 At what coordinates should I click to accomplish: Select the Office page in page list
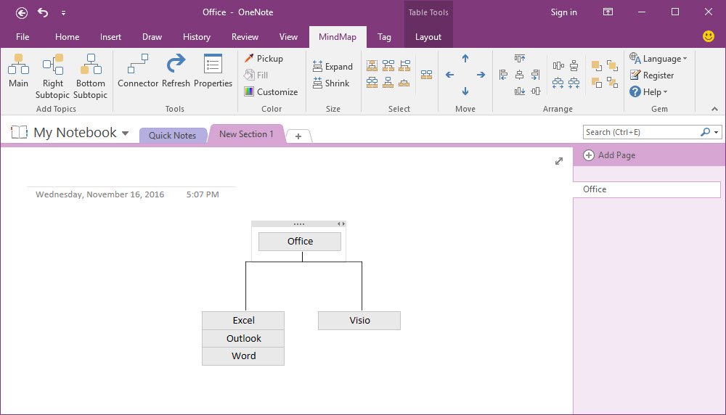[647, 189]
